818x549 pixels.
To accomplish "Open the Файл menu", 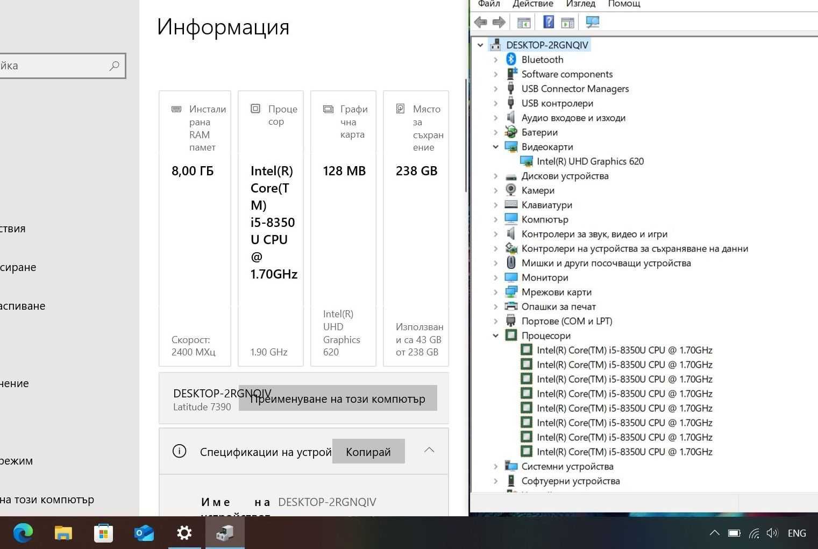I will (x=489, y=4).
